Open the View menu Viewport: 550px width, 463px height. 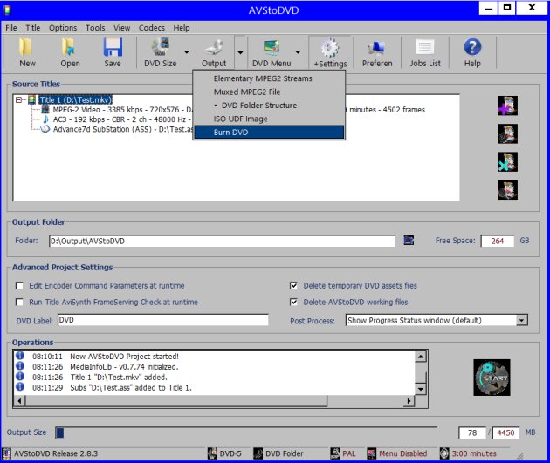[121, 28]
